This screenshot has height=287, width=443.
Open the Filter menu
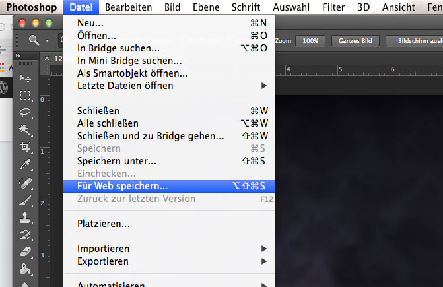click(x=333, y=7)
